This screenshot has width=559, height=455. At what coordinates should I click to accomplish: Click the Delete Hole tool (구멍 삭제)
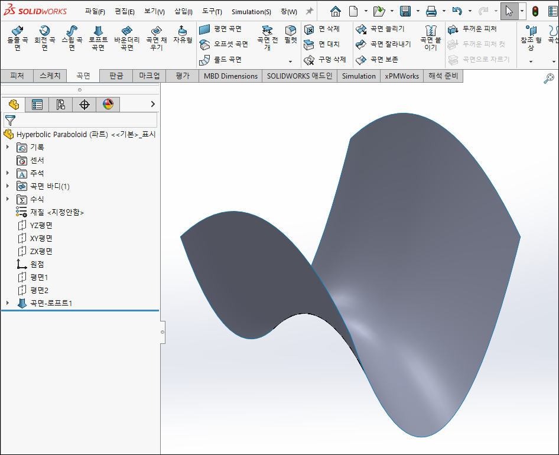pos(325,60)
